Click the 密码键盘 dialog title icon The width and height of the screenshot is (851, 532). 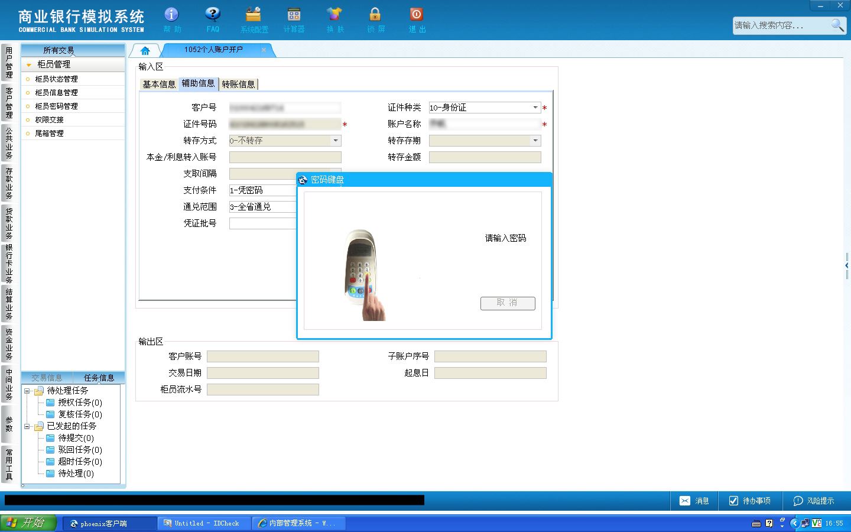tap(303, 180)
